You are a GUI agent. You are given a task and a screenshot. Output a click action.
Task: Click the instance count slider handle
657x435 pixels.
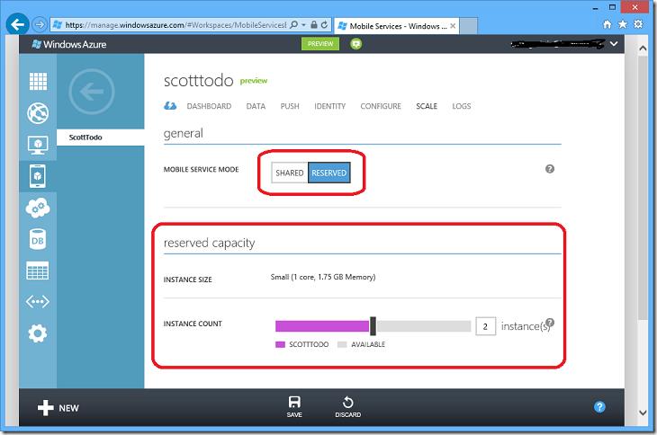(x=373, y=326)
